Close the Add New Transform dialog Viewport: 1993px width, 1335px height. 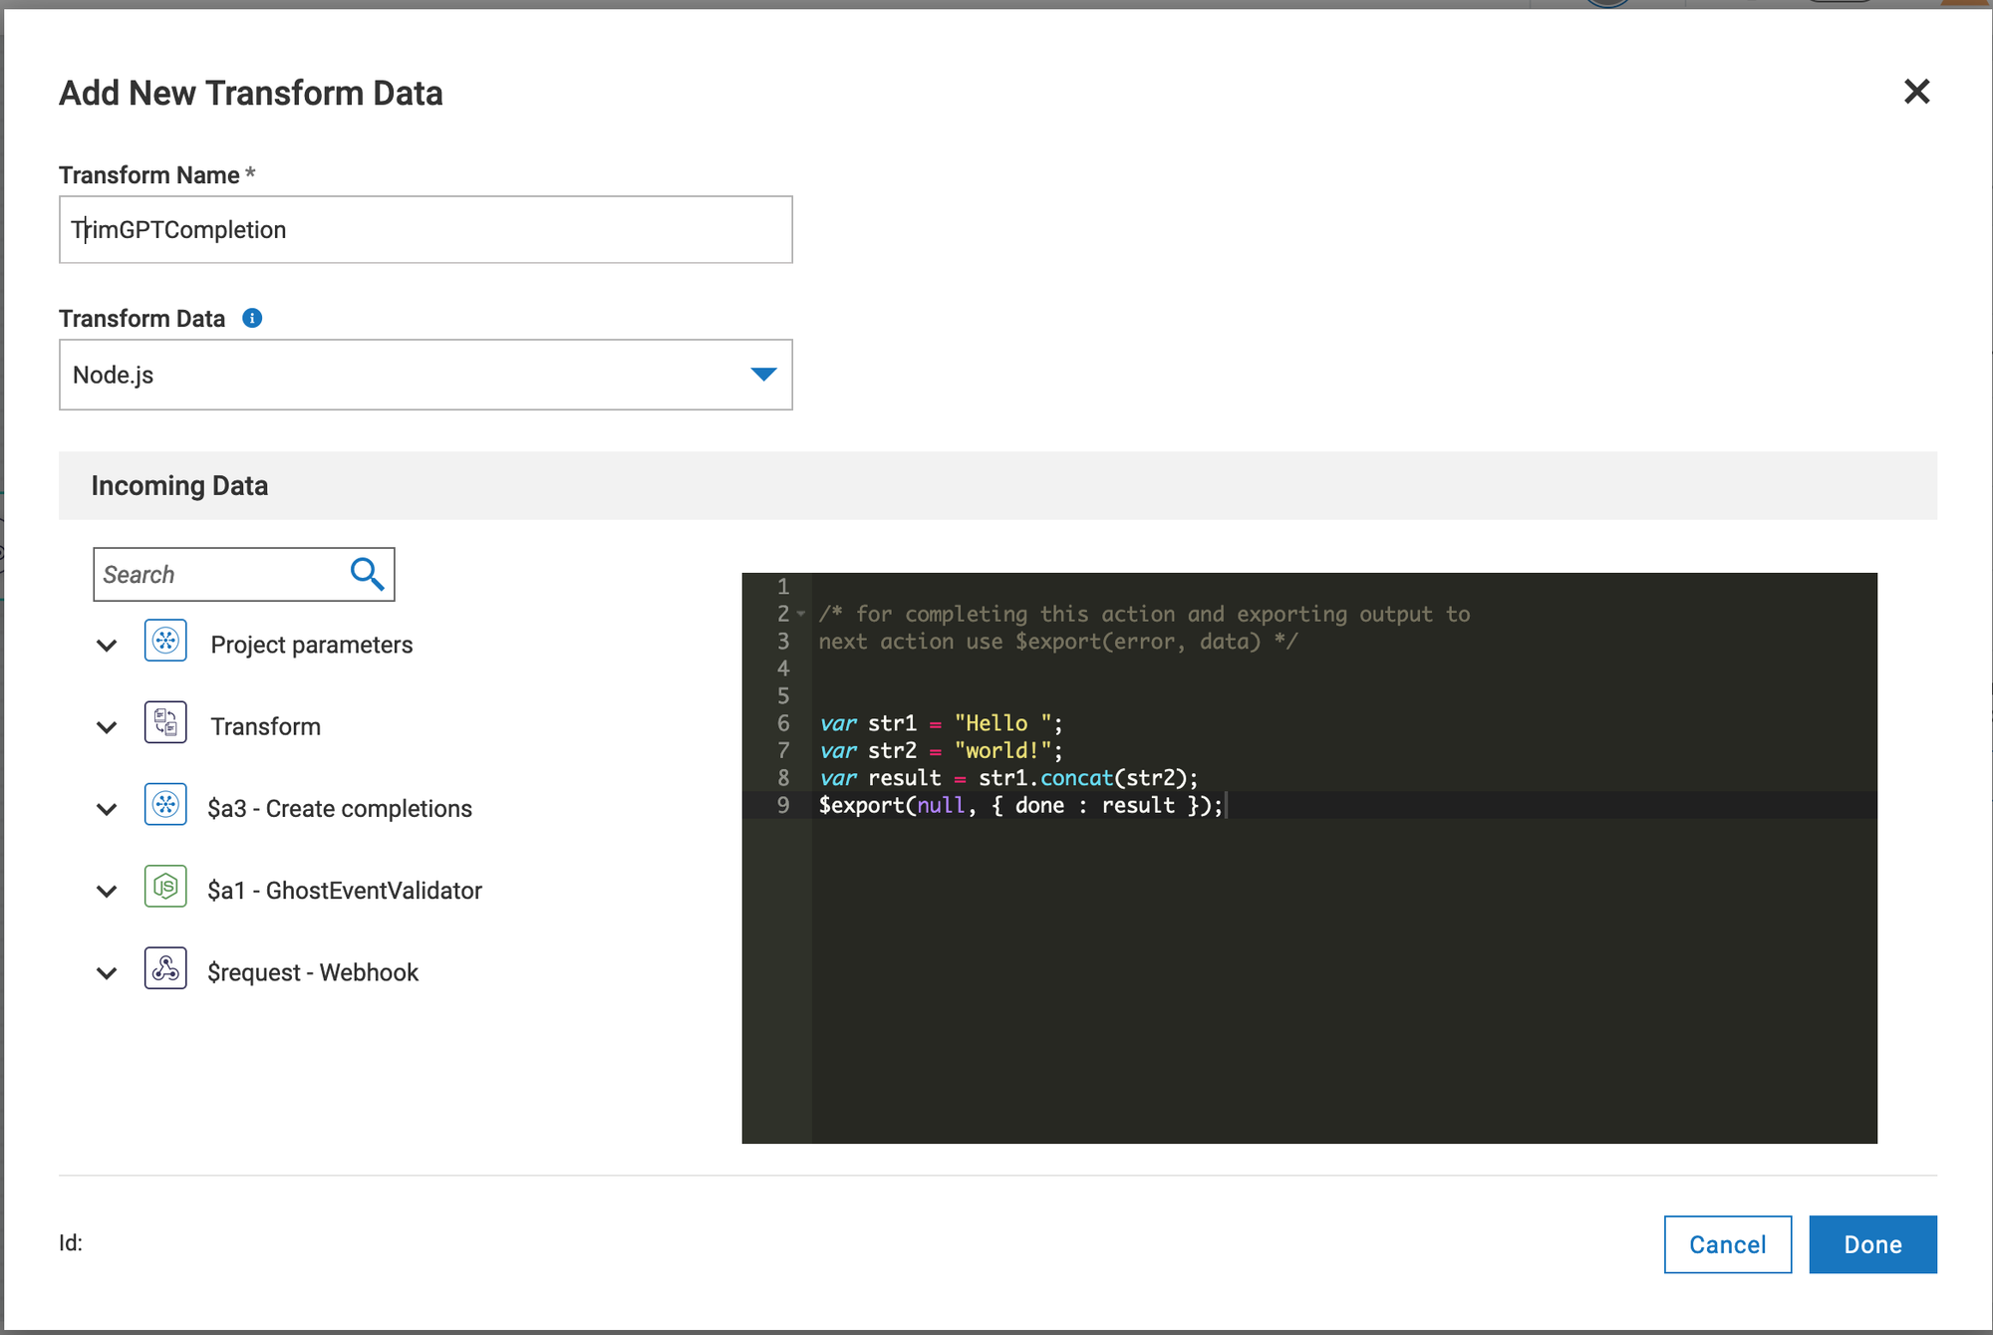click(1916, 92)
